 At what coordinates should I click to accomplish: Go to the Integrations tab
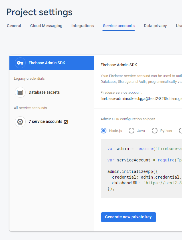point(82,26)
